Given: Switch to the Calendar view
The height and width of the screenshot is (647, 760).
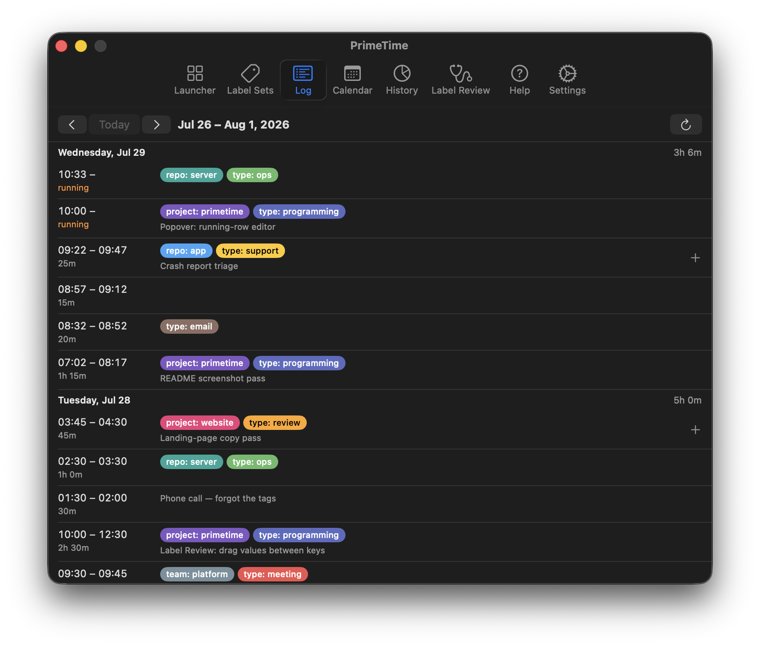Looking at the screenshot, I should pyautogui.click(x=352, y=80).
